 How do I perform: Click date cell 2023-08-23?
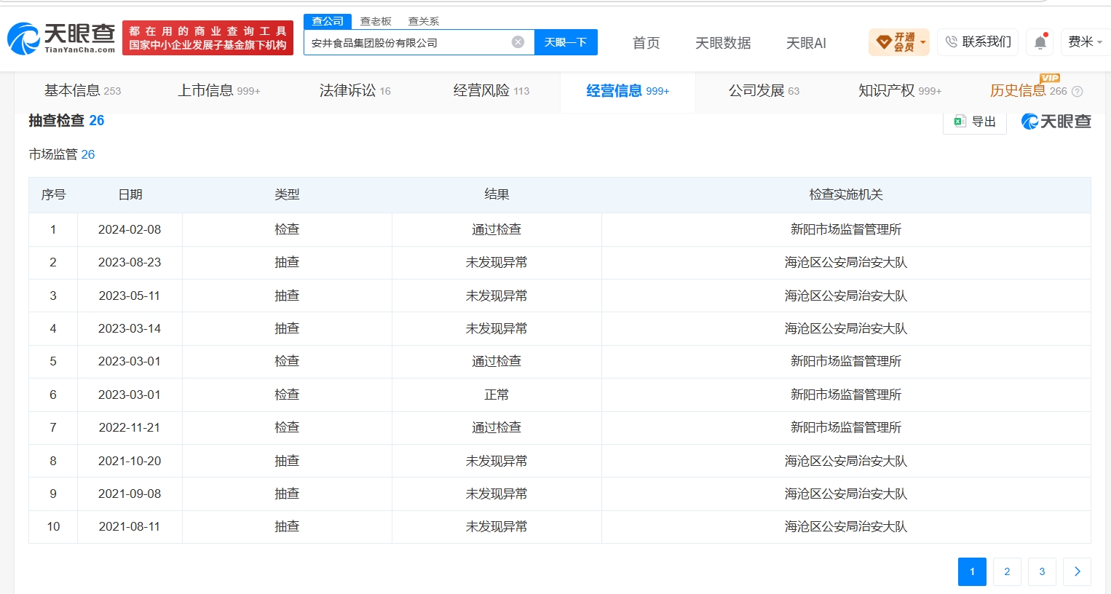click(130, 262)
